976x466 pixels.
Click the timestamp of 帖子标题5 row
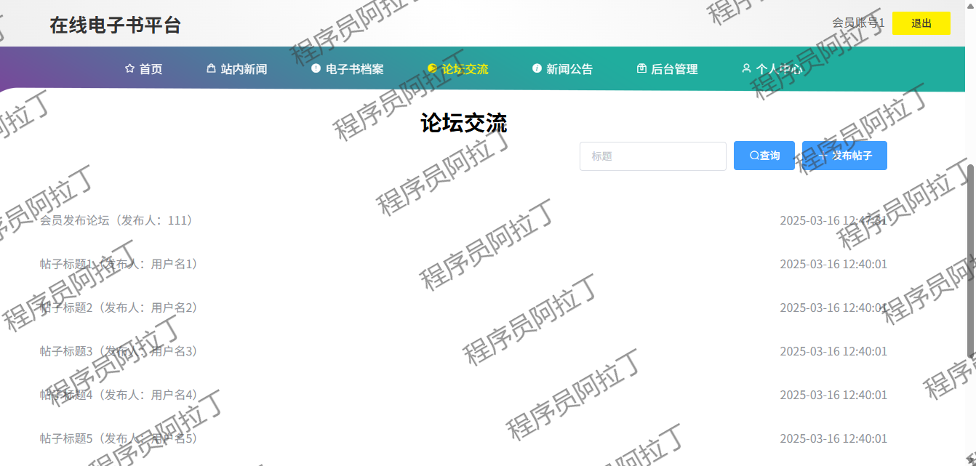pyautogui.click(x=833, y=438)
